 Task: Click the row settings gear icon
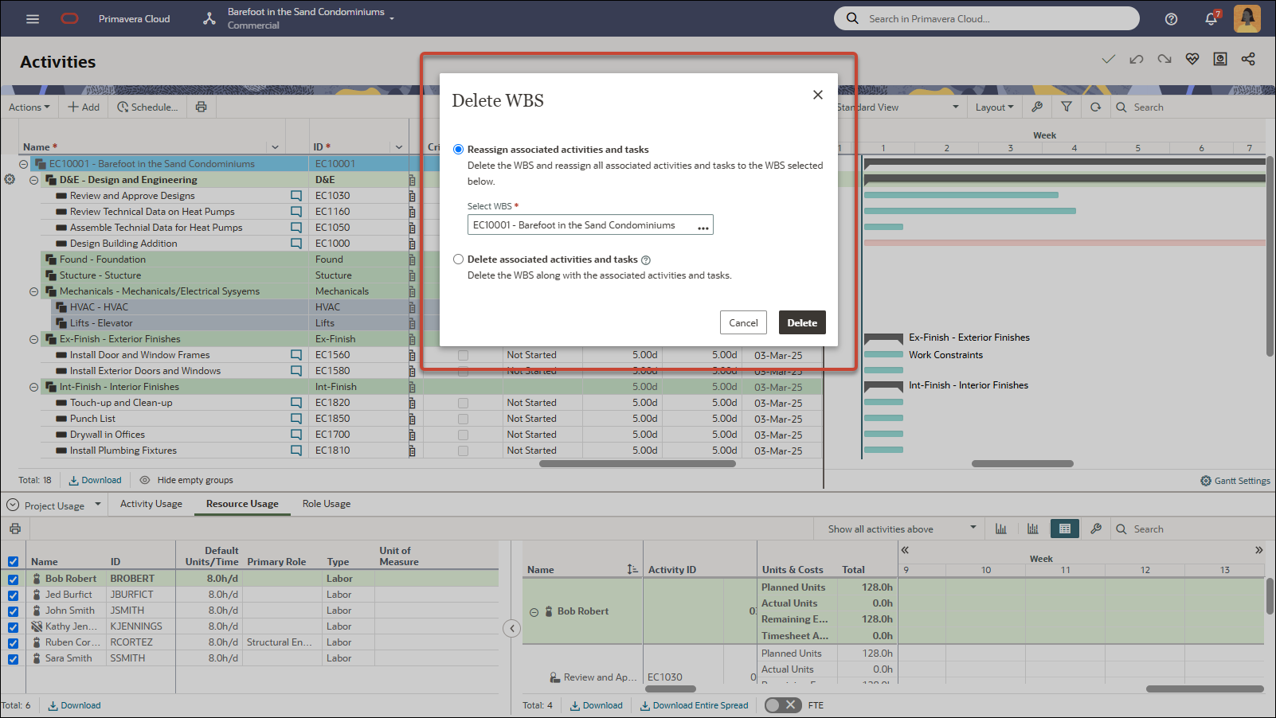pyautogui.click(x=10, y=179)
